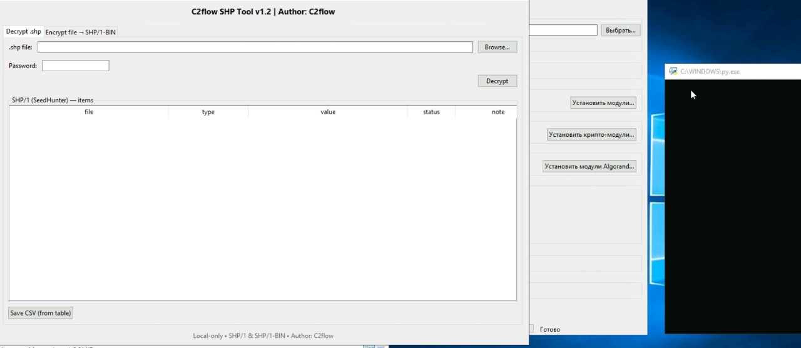Image resolution: width=801 pixels, height=348 pixels.
Task: Select the C:\WINDOWS\py.exe title bar text
Action: (x=710, y=72)
